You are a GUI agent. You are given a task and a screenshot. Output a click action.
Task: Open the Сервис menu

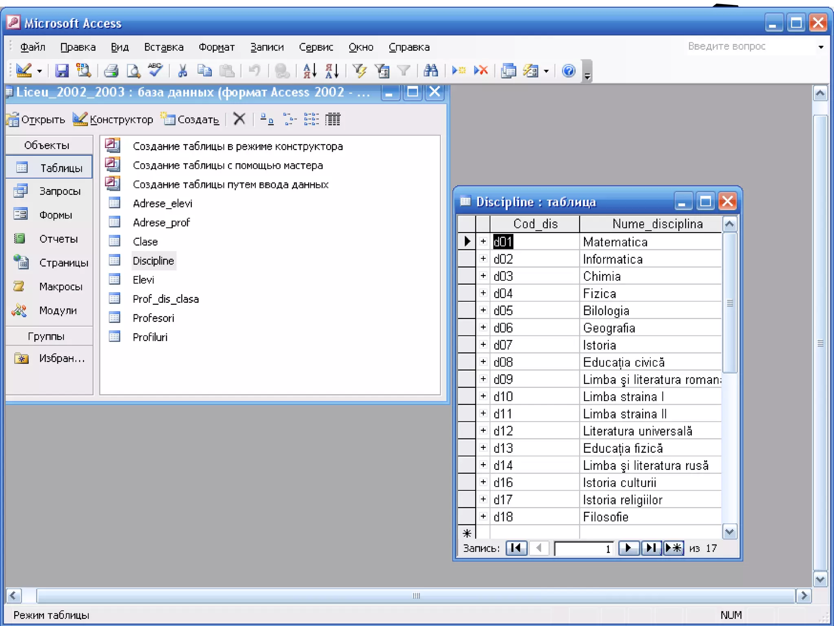point(316,47)
